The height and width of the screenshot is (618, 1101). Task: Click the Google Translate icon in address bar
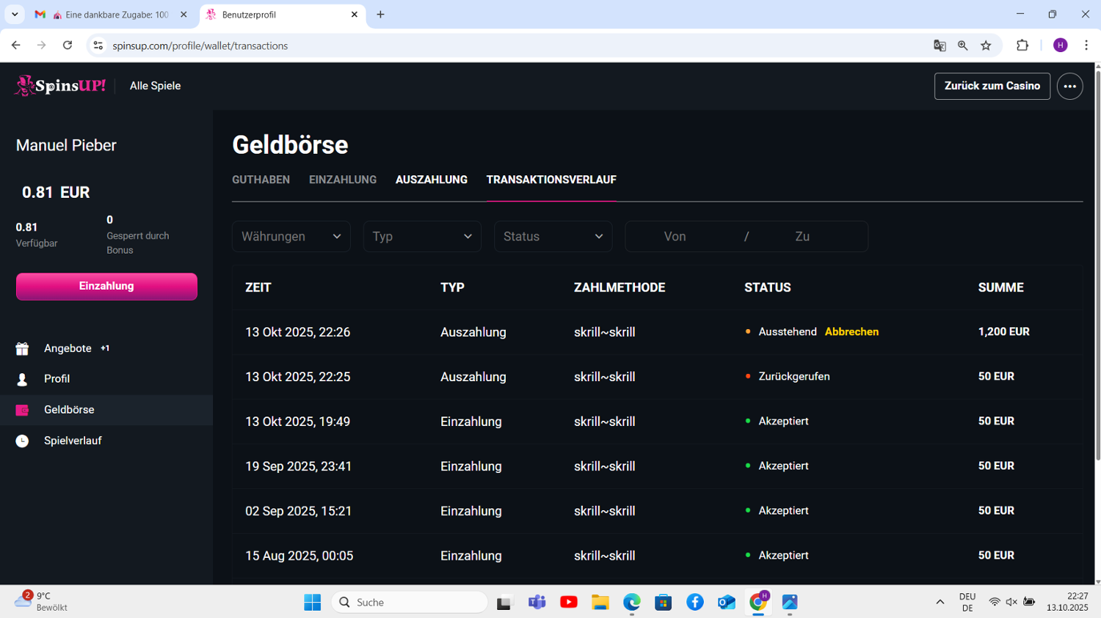point(940,45)
